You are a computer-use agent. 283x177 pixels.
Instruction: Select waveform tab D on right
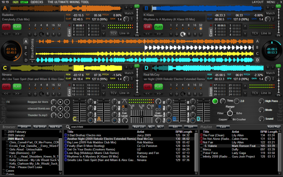pos(257,60)
